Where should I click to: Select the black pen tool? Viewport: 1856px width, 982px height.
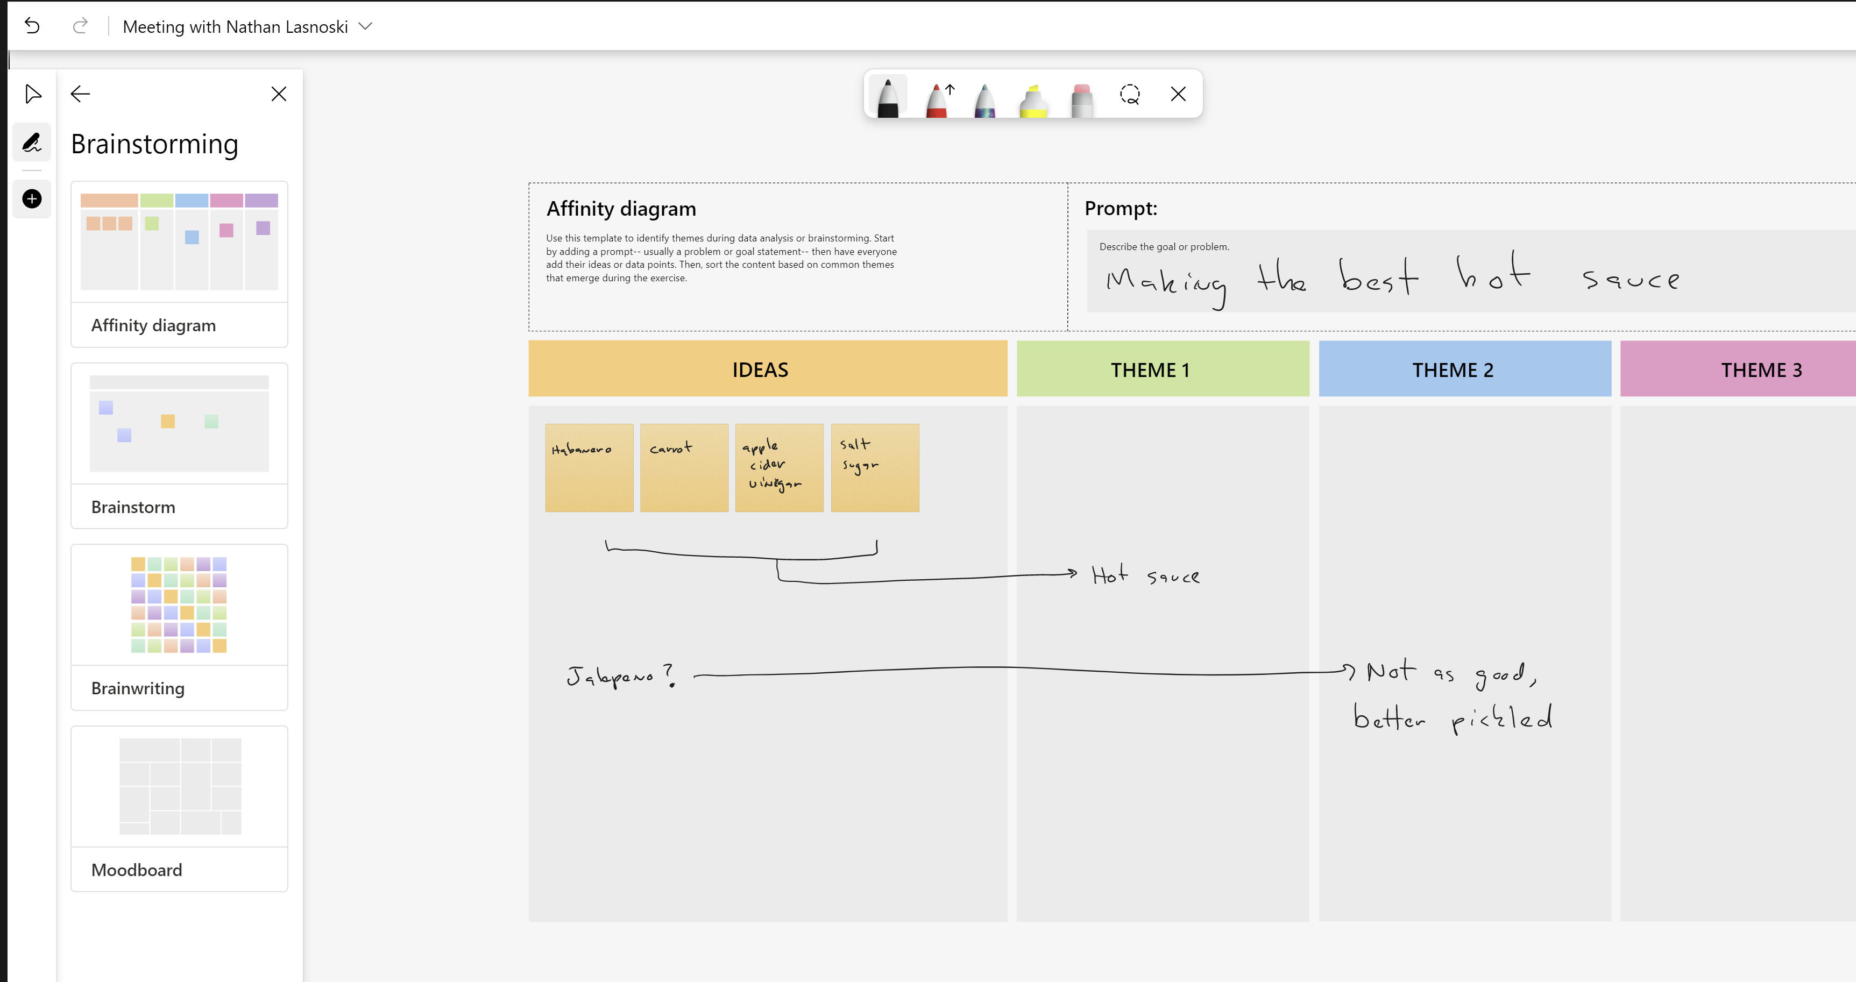pyautogui.click(x=888, y=96)
